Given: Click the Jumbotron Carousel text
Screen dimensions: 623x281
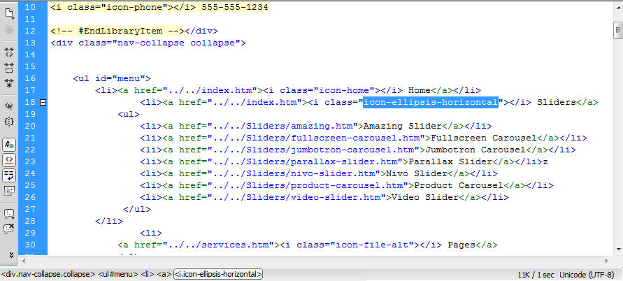Looking at the screenshot, I should coord(475,150).
